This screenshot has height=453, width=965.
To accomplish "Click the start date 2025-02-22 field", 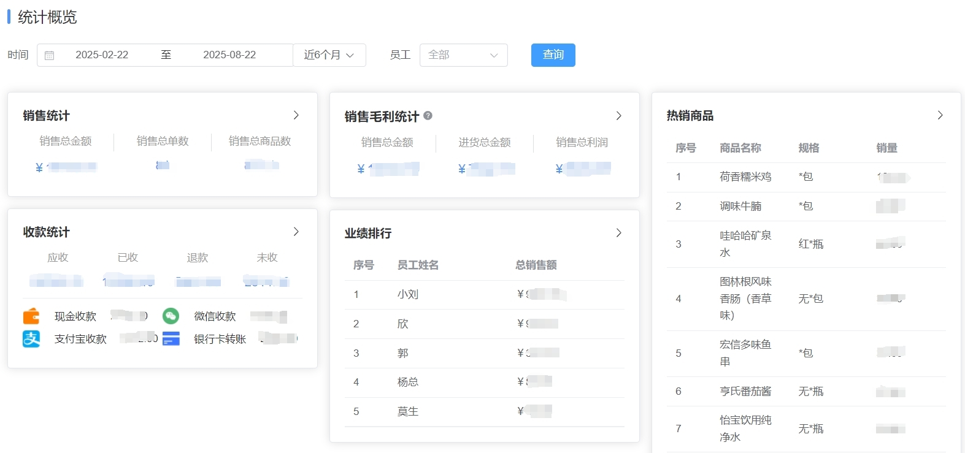I will point(102,55).
